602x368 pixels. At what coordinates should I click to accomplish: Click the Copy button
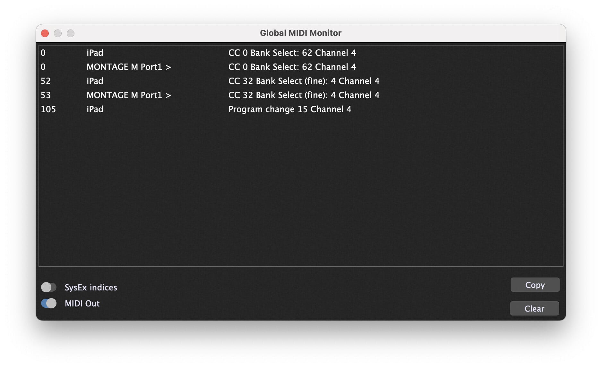tap(535, 285)
